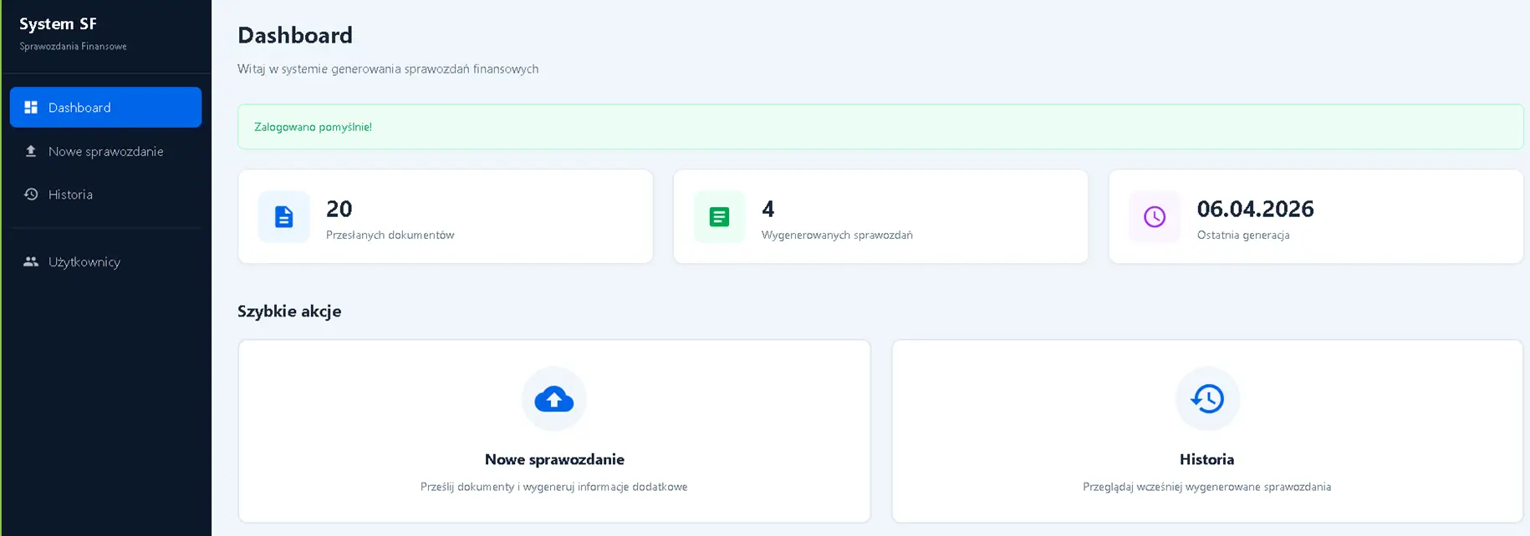Click the circular history icon in quick actions
The image size is (1530, 536).
click(x=1207, y=399)
